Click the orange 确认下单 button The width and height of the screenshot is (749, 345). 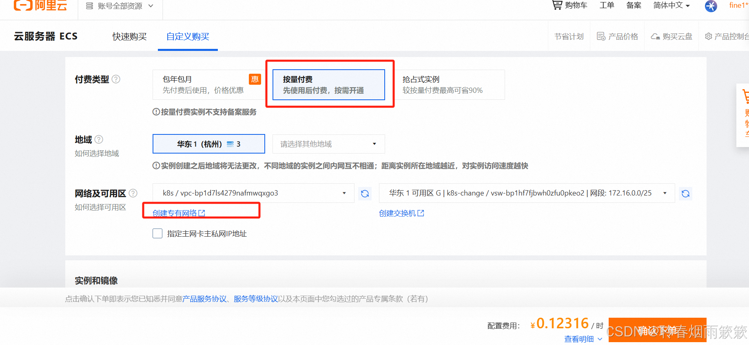pos(657,330)
